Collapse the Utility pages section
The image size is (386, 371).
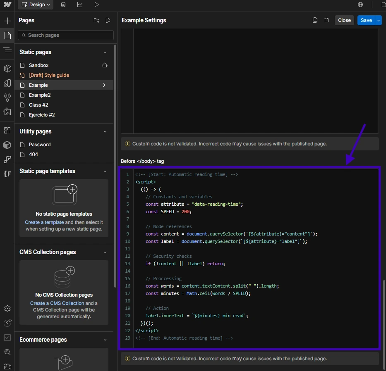click(105, 131)
